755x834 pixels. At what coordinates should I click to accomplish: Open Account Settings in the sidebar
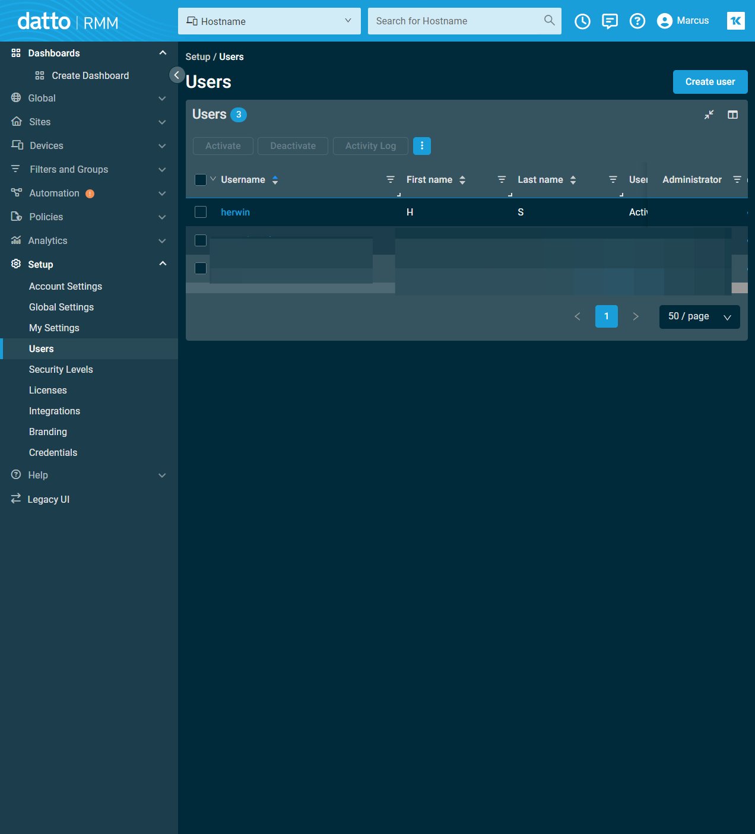point(65,286)
